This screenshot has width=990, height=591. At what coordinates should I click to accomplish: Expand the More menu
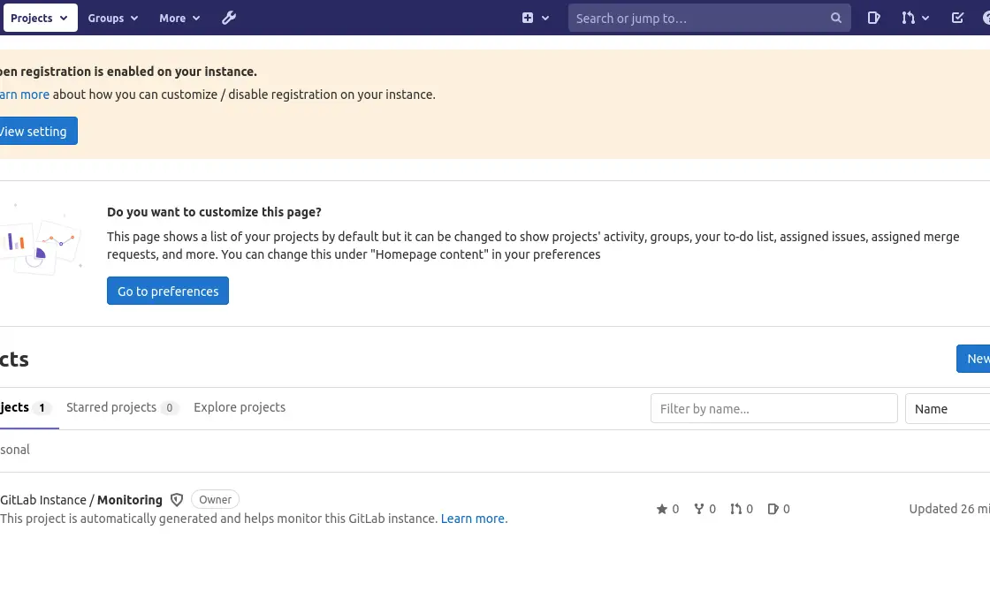(179, 18)
